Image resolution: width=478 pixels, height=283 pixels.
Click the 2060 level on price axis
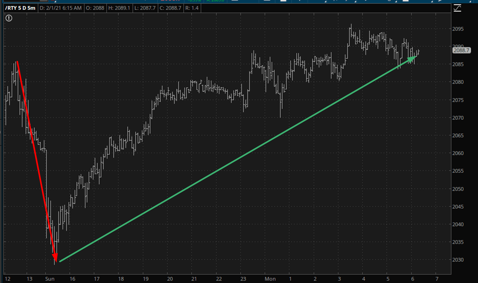click(458, 153)
